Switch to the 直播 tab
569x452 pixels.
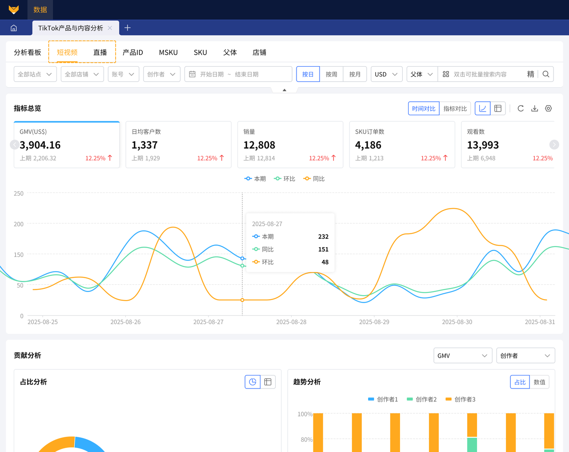(x=100, y=52)
